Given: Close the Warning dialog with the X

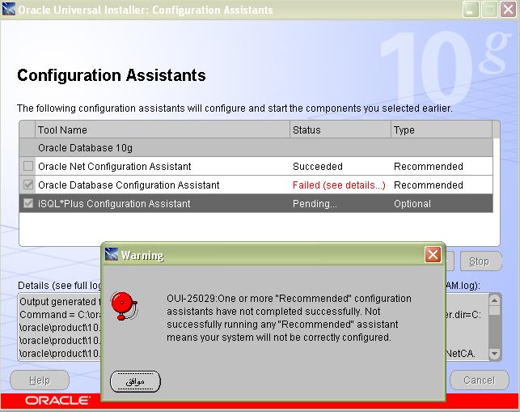Looking at the screenshot, I should coord(433,255).
